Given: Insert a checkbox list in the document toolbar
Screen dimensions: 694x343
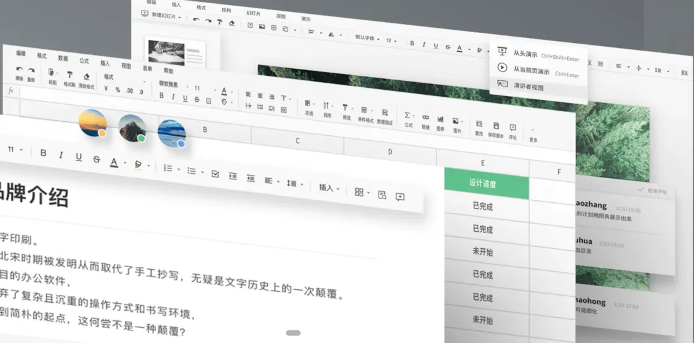Looking at the screenshot, I should tap(215, 174).
